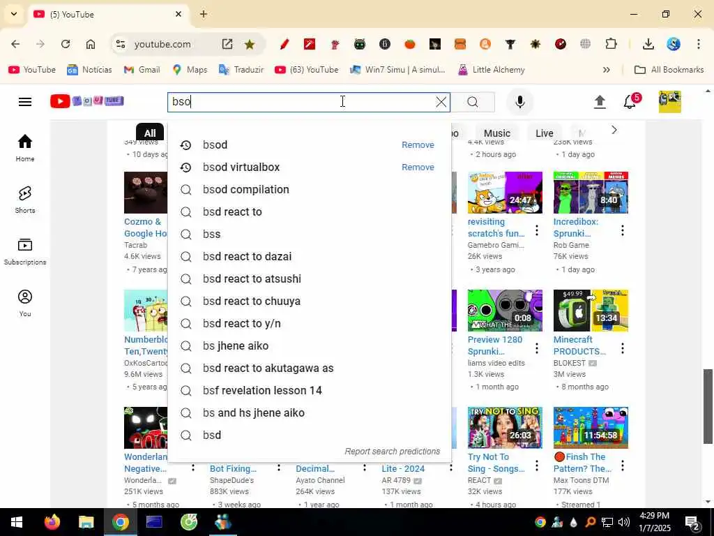714x536 pixels.
Task: Open options for revisiting scratch's fun video
Action: coord(537,230)
